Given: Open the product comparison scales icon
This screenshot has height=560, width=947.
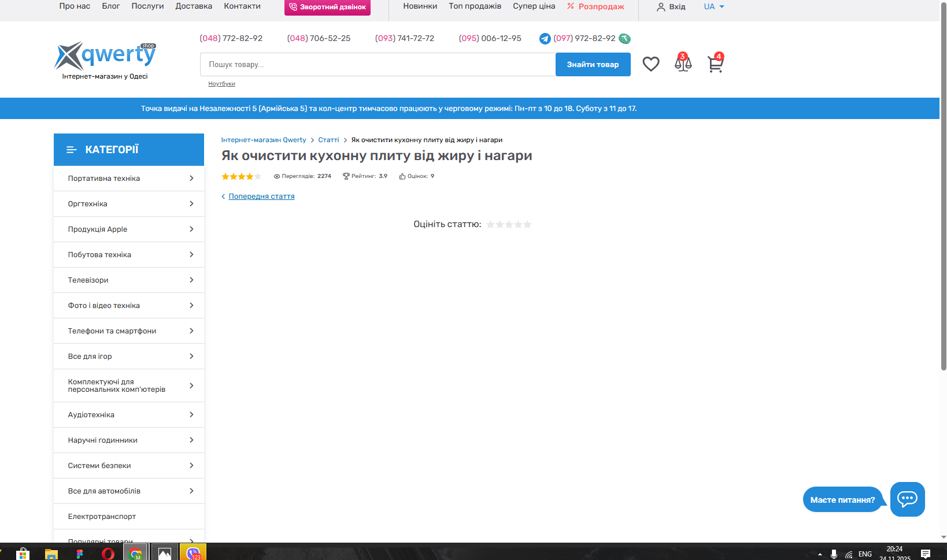Looking at the screenshot, I should (683, 63).
